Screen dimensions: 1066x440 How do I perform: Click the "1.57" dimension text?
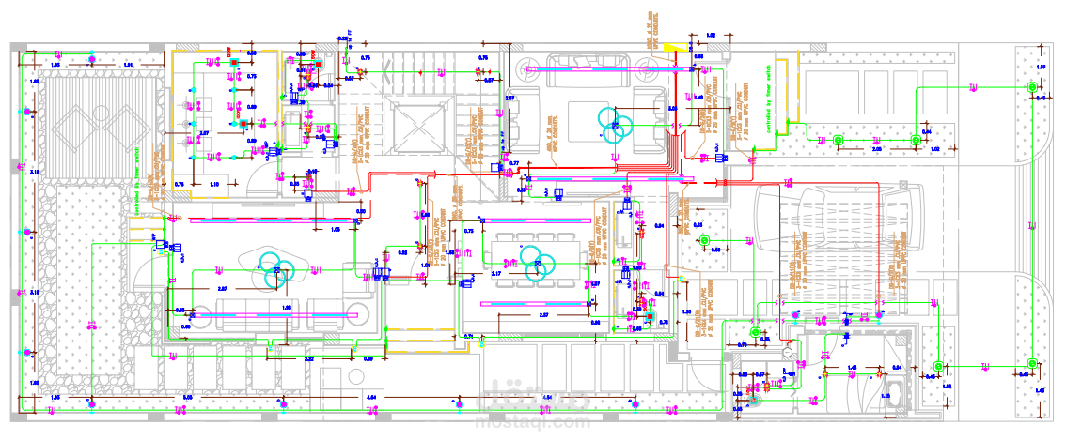click(x=1041, y=68)
